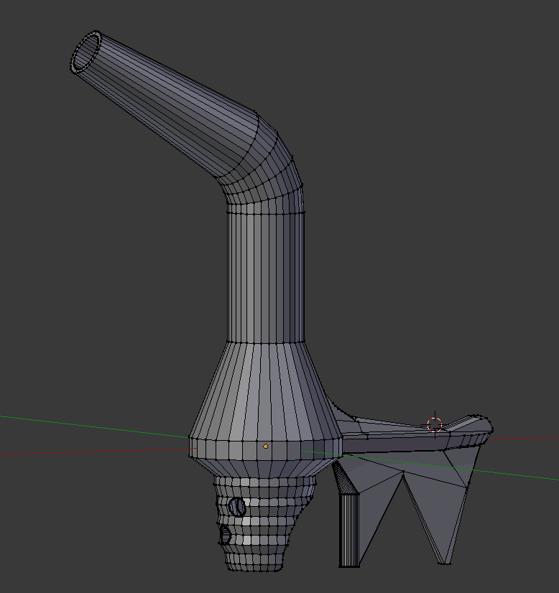This screenshot has height=593, width=559.
Task: Click the upper round hole on lower base
Action: 237,507
